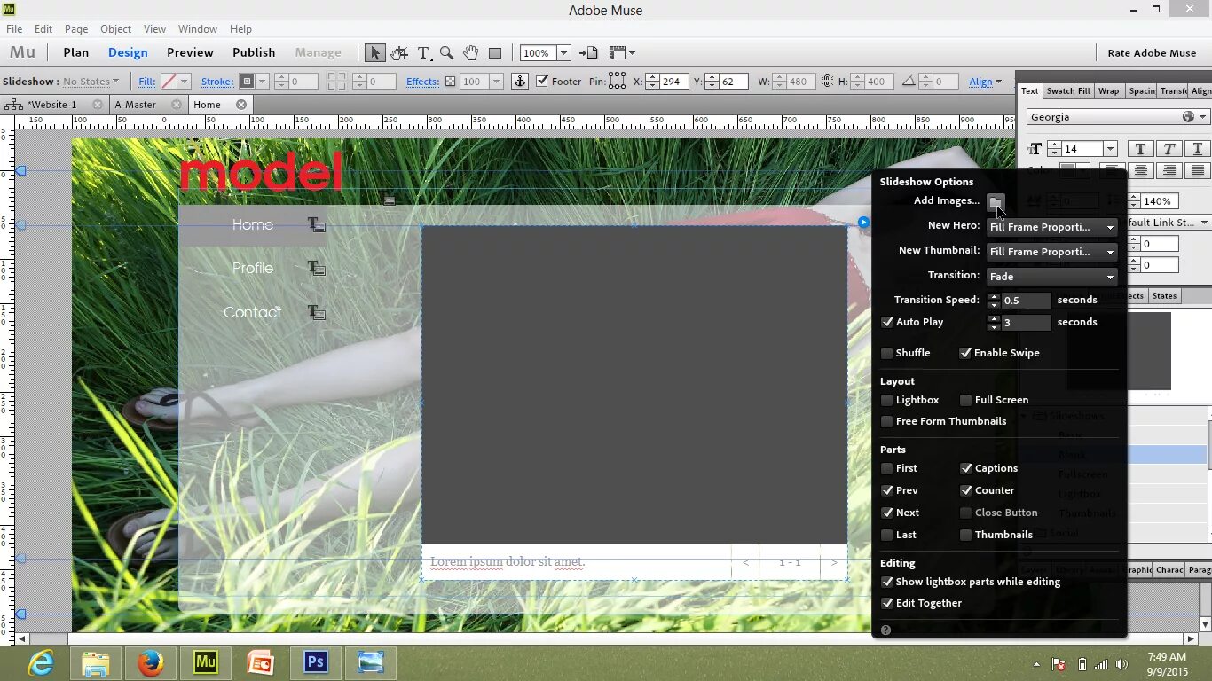Screen dimensions: 1212x681
Task: Expand the Align options dropdown
Action: 985,82
